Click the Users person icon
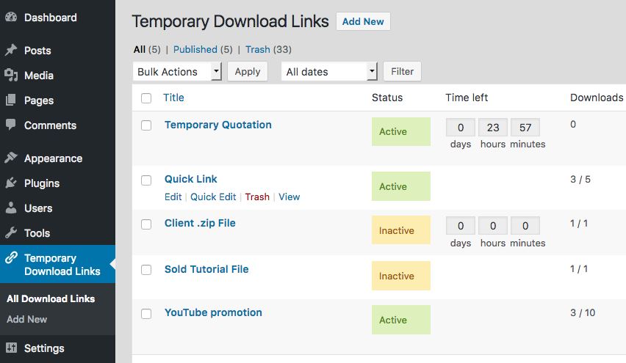 pyautogui.click(x=11, y=208)
